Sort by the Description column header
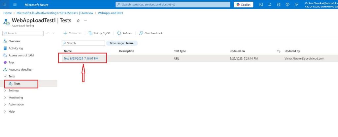Screen dimensions: 338x137 (126, 51)
